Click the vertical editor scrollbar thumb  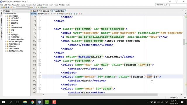184,42
